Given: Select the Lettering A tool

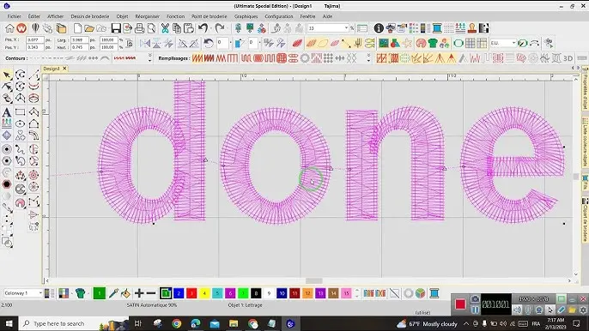Looking at the screenshot, I should click(6, 111).
